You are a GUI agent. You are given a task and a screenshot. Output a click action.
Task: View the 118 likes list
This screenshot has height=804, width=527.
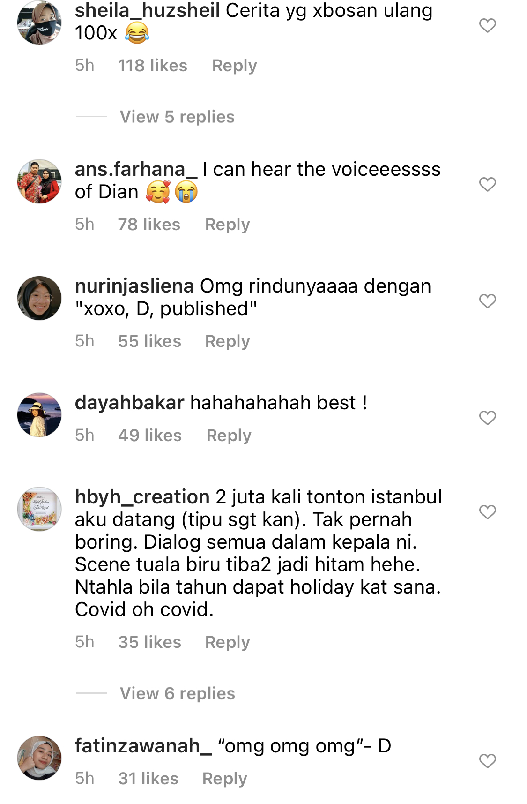[152, 66]
